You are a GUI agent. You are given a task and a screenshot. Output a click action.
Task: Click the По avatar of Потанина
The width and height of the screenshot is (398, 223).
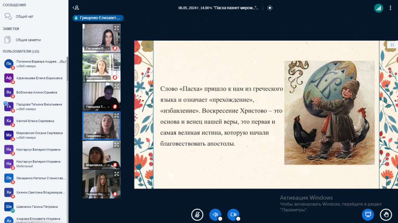tap(9, 64)
